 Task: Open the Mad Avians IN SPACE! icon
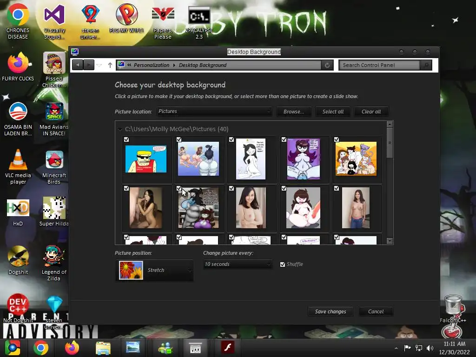[x=54, y=119]
